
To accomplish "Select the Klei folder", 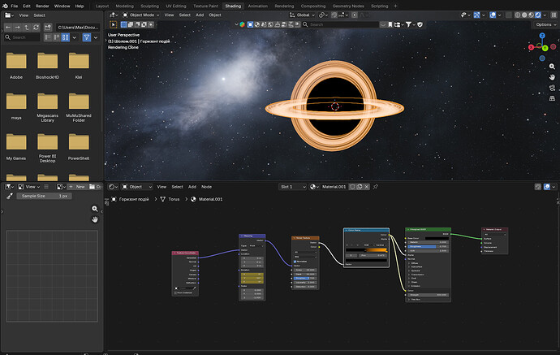I will point(79,66).
